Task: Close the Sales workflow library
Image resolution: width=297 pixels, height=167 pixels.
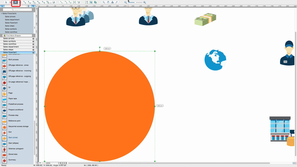Action: [x=33, y=44]
